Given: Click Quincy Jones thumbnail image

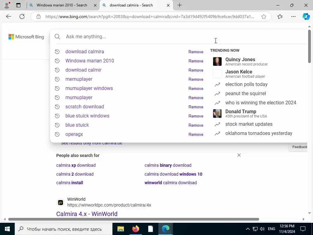Looking at the screenshot, I should [217, 62].
